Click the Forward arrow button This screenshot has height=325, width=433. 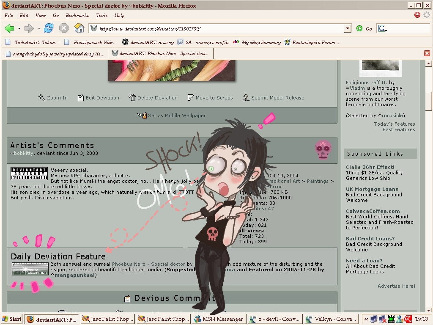[x=29, y=28]
